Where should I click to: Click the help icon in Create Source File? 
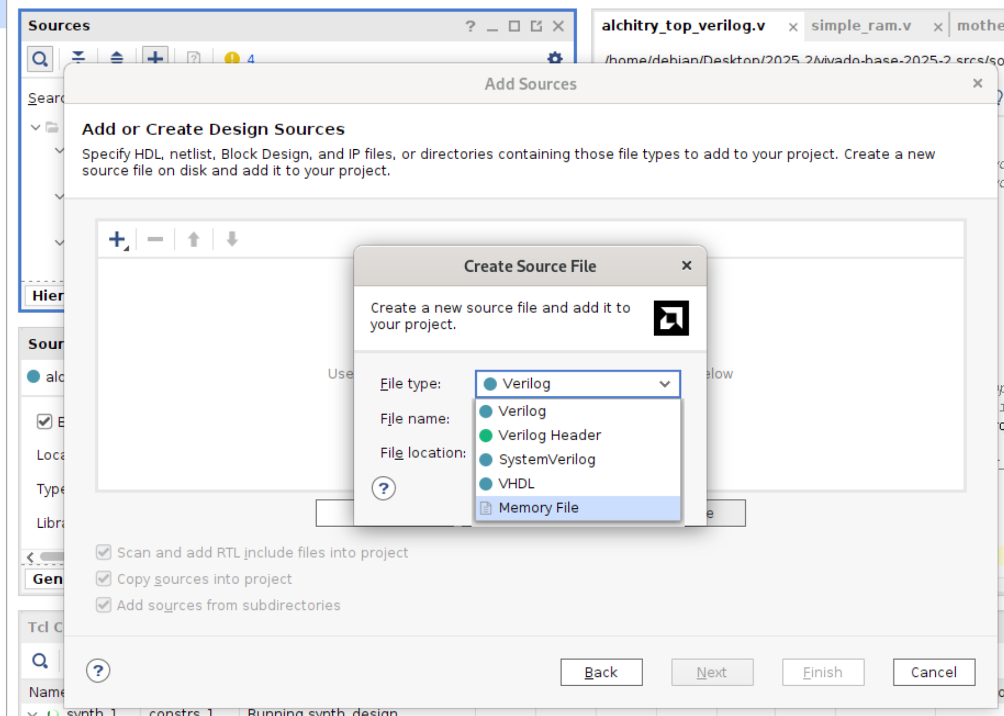(383, 489)
